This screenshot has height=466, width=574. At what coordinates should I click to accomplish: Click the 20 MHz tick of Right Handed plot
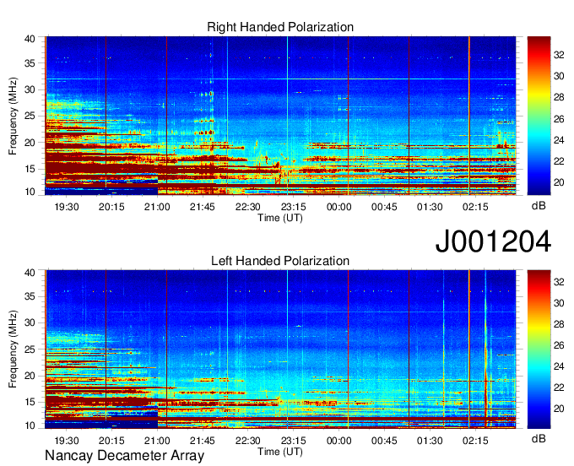[x=30, y=143]
